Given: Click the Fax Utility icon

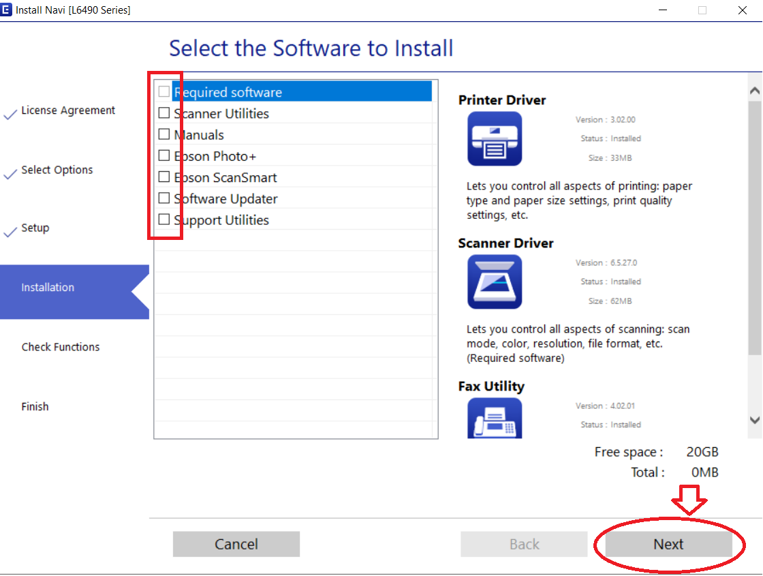Looking at the screenshot, I should click(495, 418).
